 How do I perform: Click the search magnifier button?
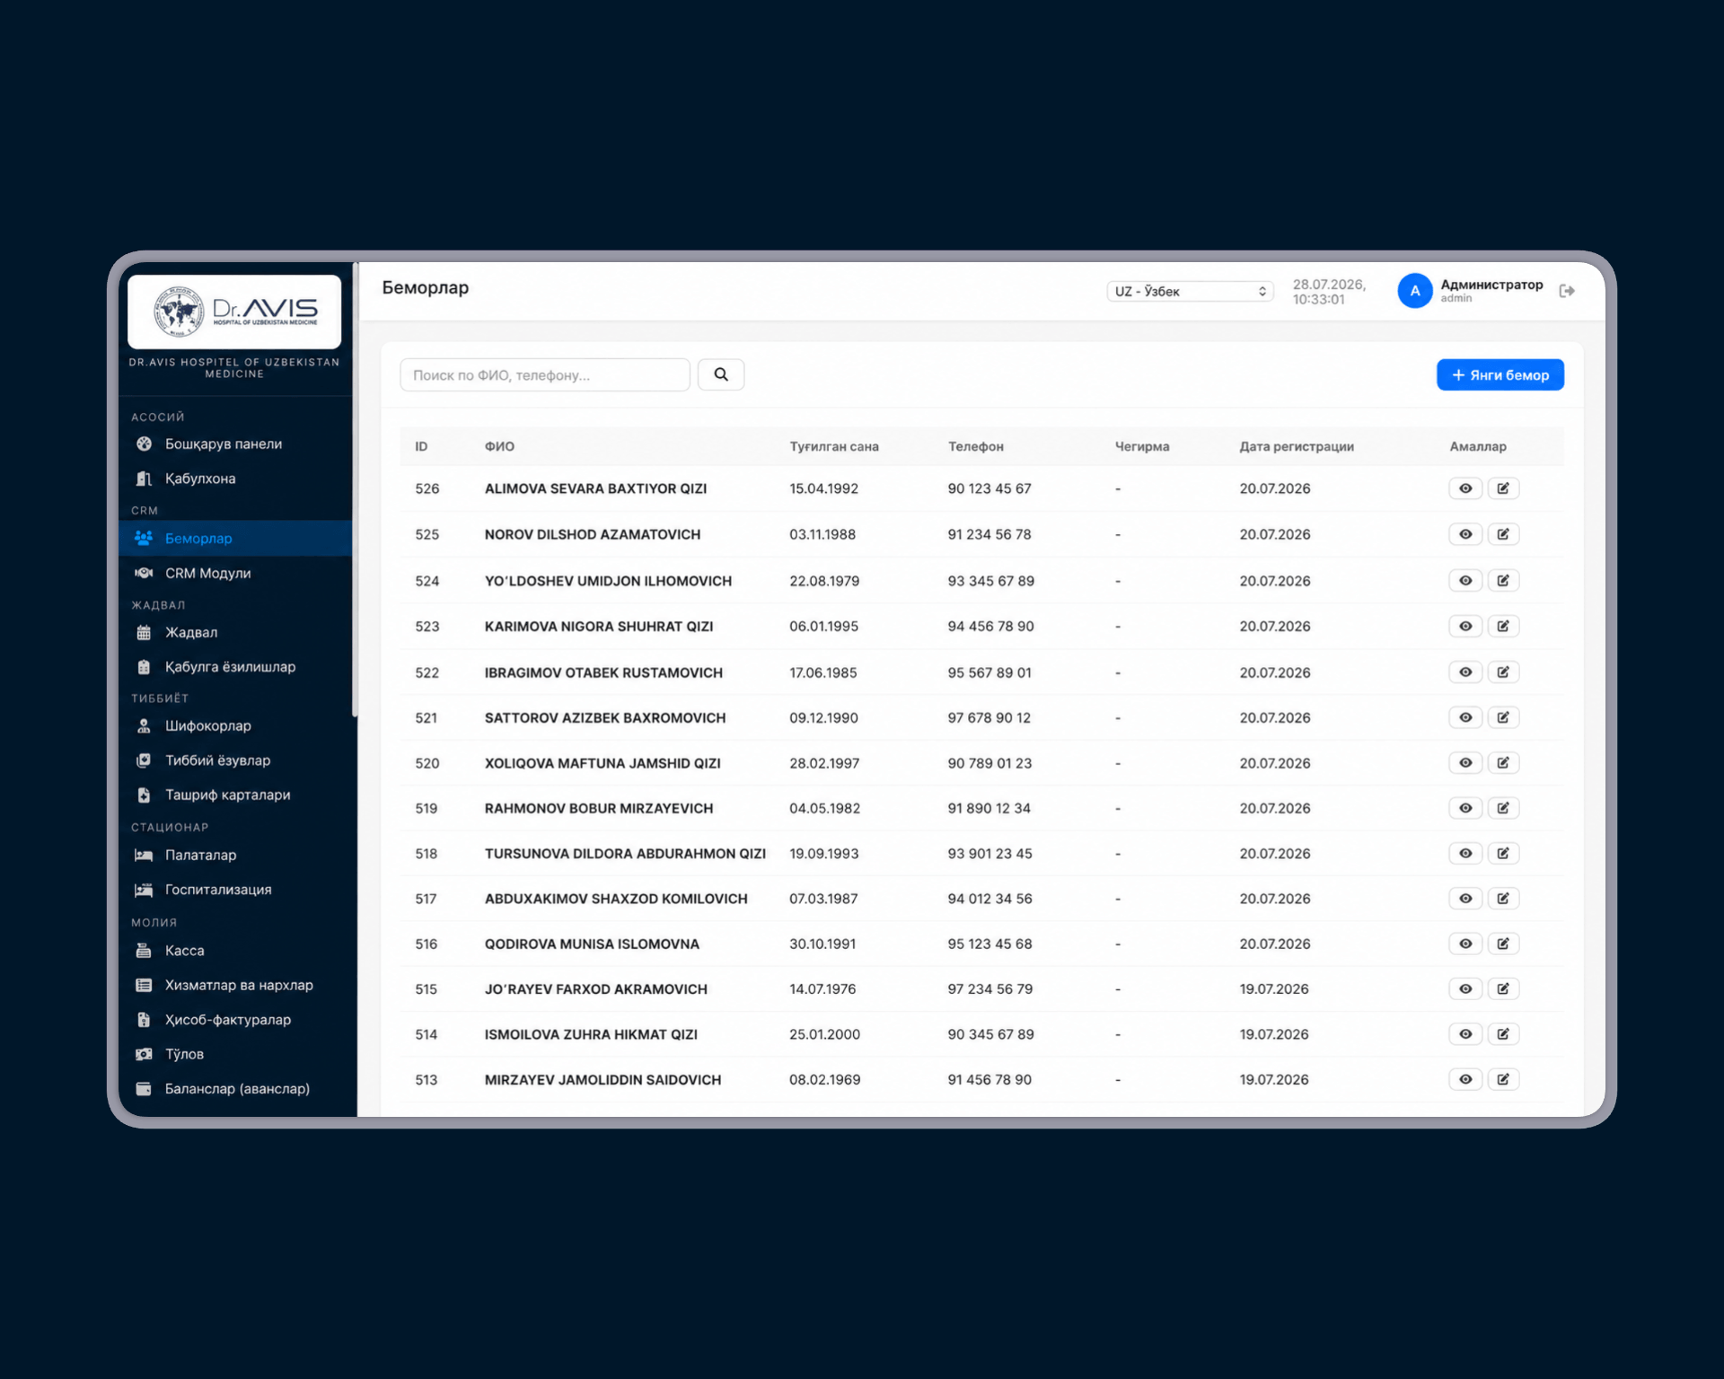click(x=721, y=374)
